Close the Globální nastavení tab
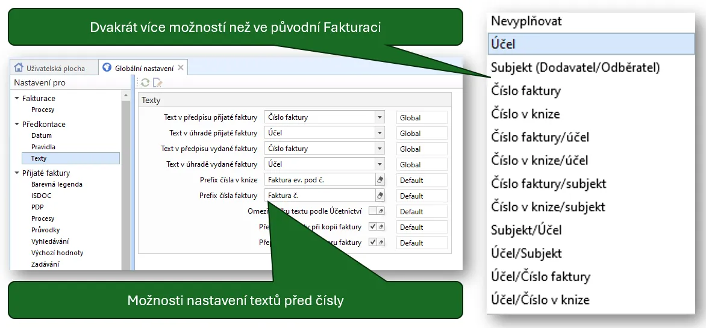The width and height of the screenshot is (706, 328). [181, 68]
